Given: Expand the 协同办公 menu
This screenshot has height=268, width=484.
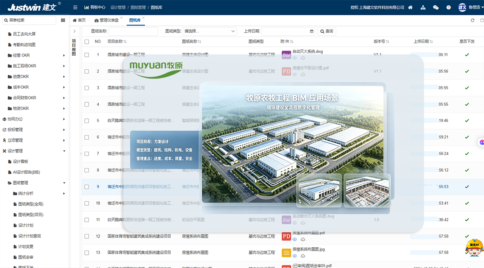Looking at the screenshot, I should (64, 119).
